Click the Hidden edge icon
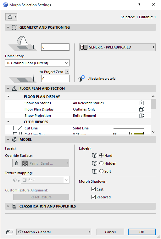This screenshot has height=239, width=161. (95, 163)
